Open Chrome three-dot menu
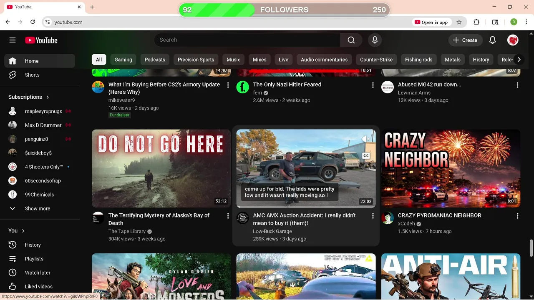The image size is (534, 300). tap(526, 22)
